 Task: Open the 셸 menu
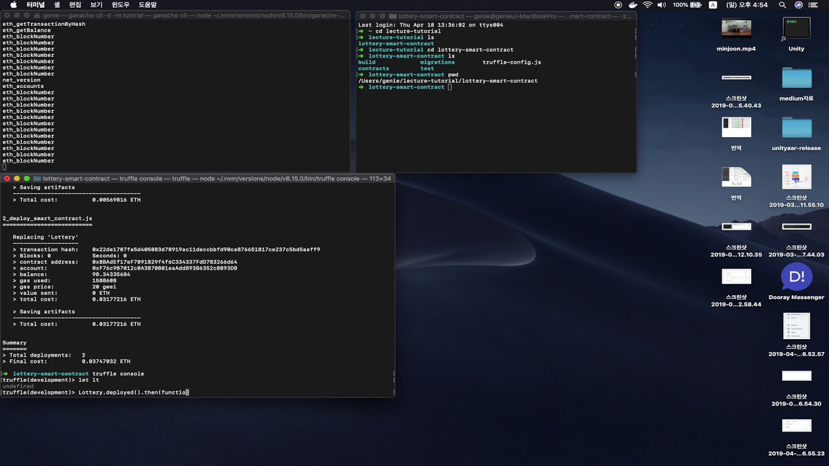pyautogui.click(x=57, y=5)
